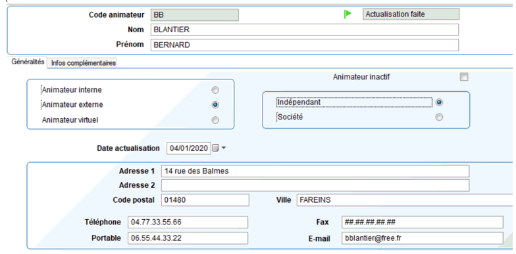Click the Fax number field
Viewport: 516px width, 254px height.
click(423, 222)
